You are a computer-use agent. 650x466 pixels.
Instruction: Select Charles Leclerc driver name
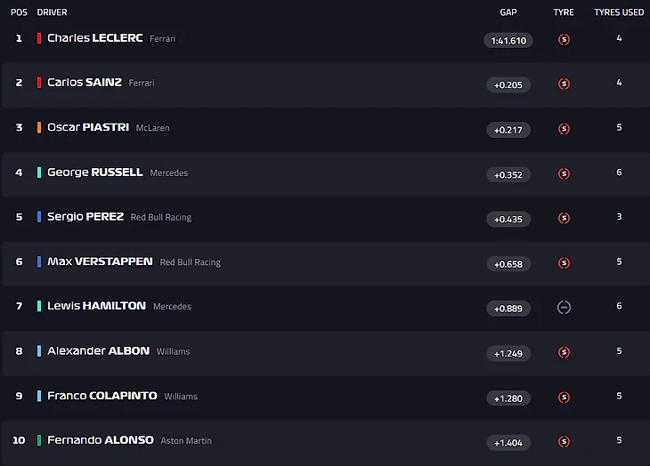[94, 38]
